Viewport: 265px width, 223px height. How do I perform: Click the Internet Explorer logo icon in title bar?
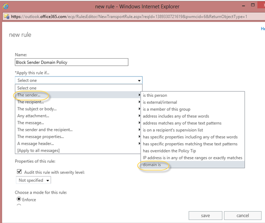pos(6,6)
